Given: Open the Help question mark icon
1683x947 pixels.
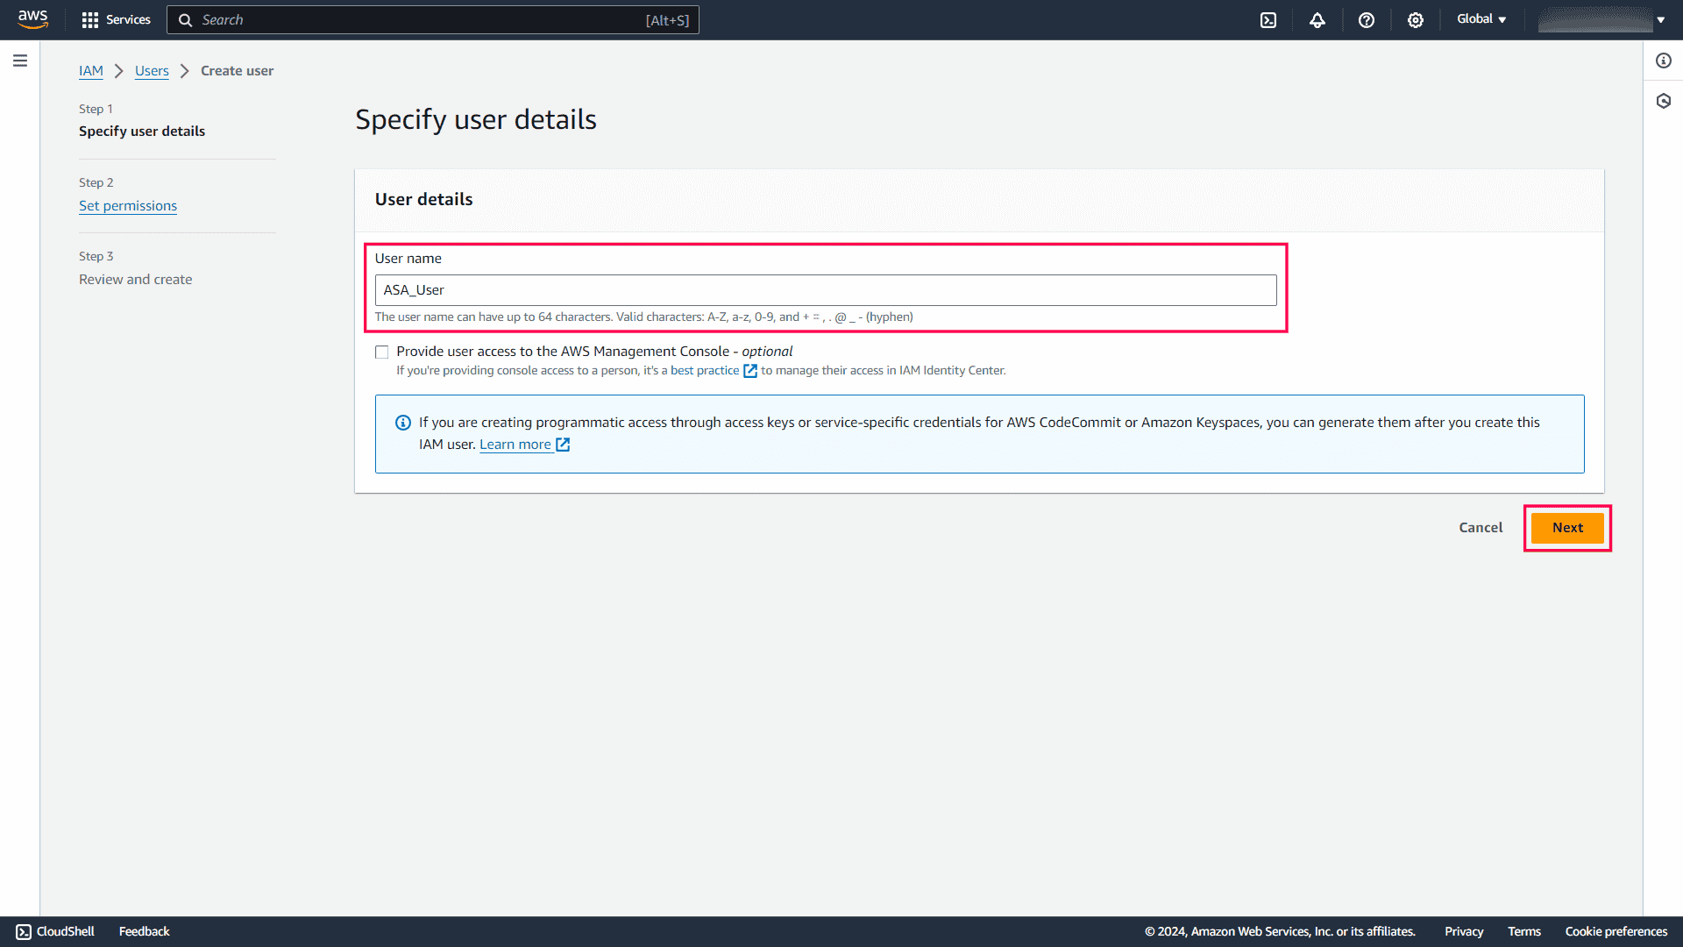Looking at the screenshot, I should (x=1366, y=19).
